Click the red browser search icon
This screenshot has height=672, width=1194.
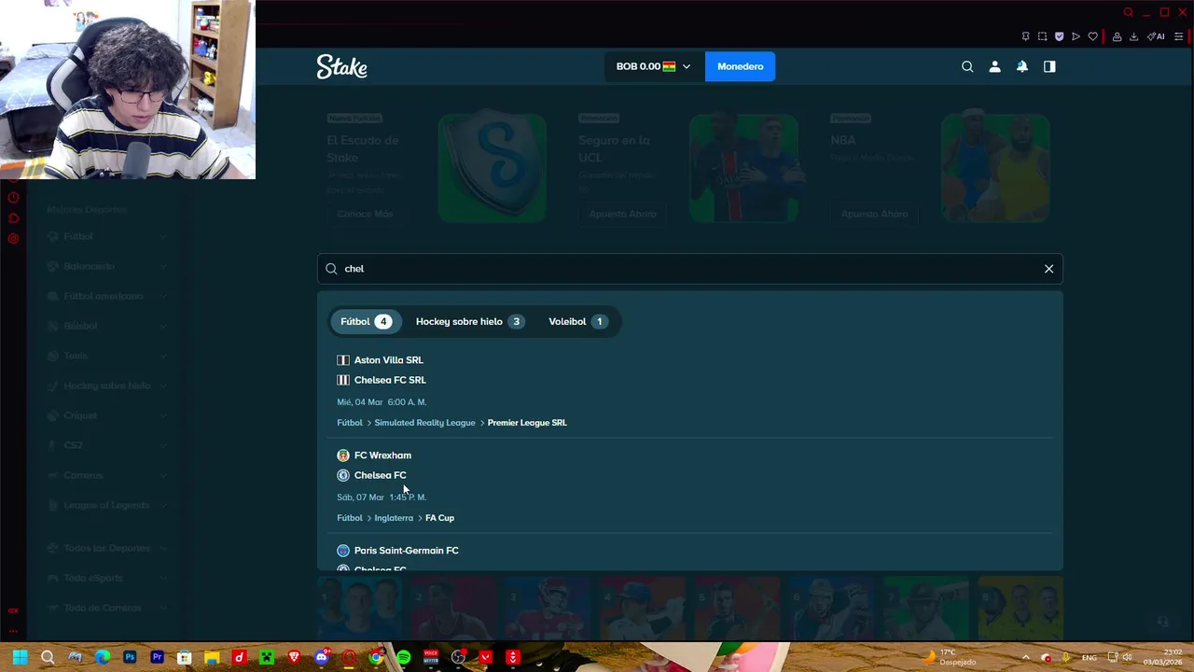click(1128, 12)
